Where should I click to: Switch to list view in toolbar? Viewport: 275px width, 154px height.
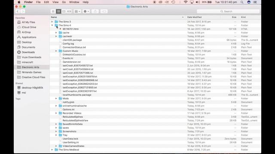(58, 12)
